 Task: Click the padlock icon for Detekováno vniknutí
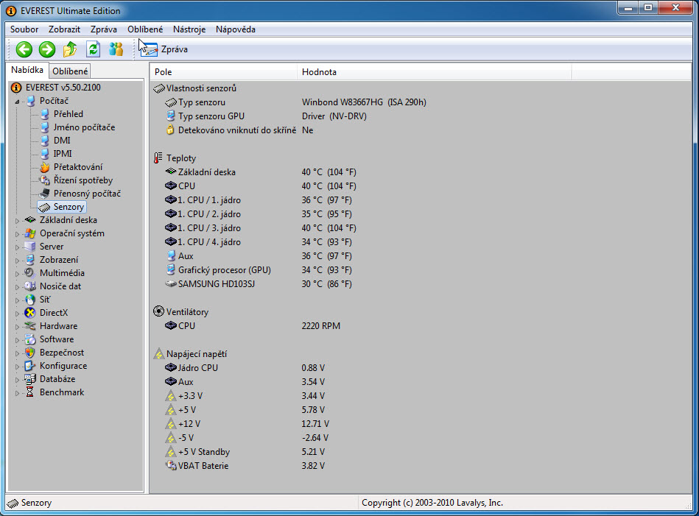click(x=170, y=130)
